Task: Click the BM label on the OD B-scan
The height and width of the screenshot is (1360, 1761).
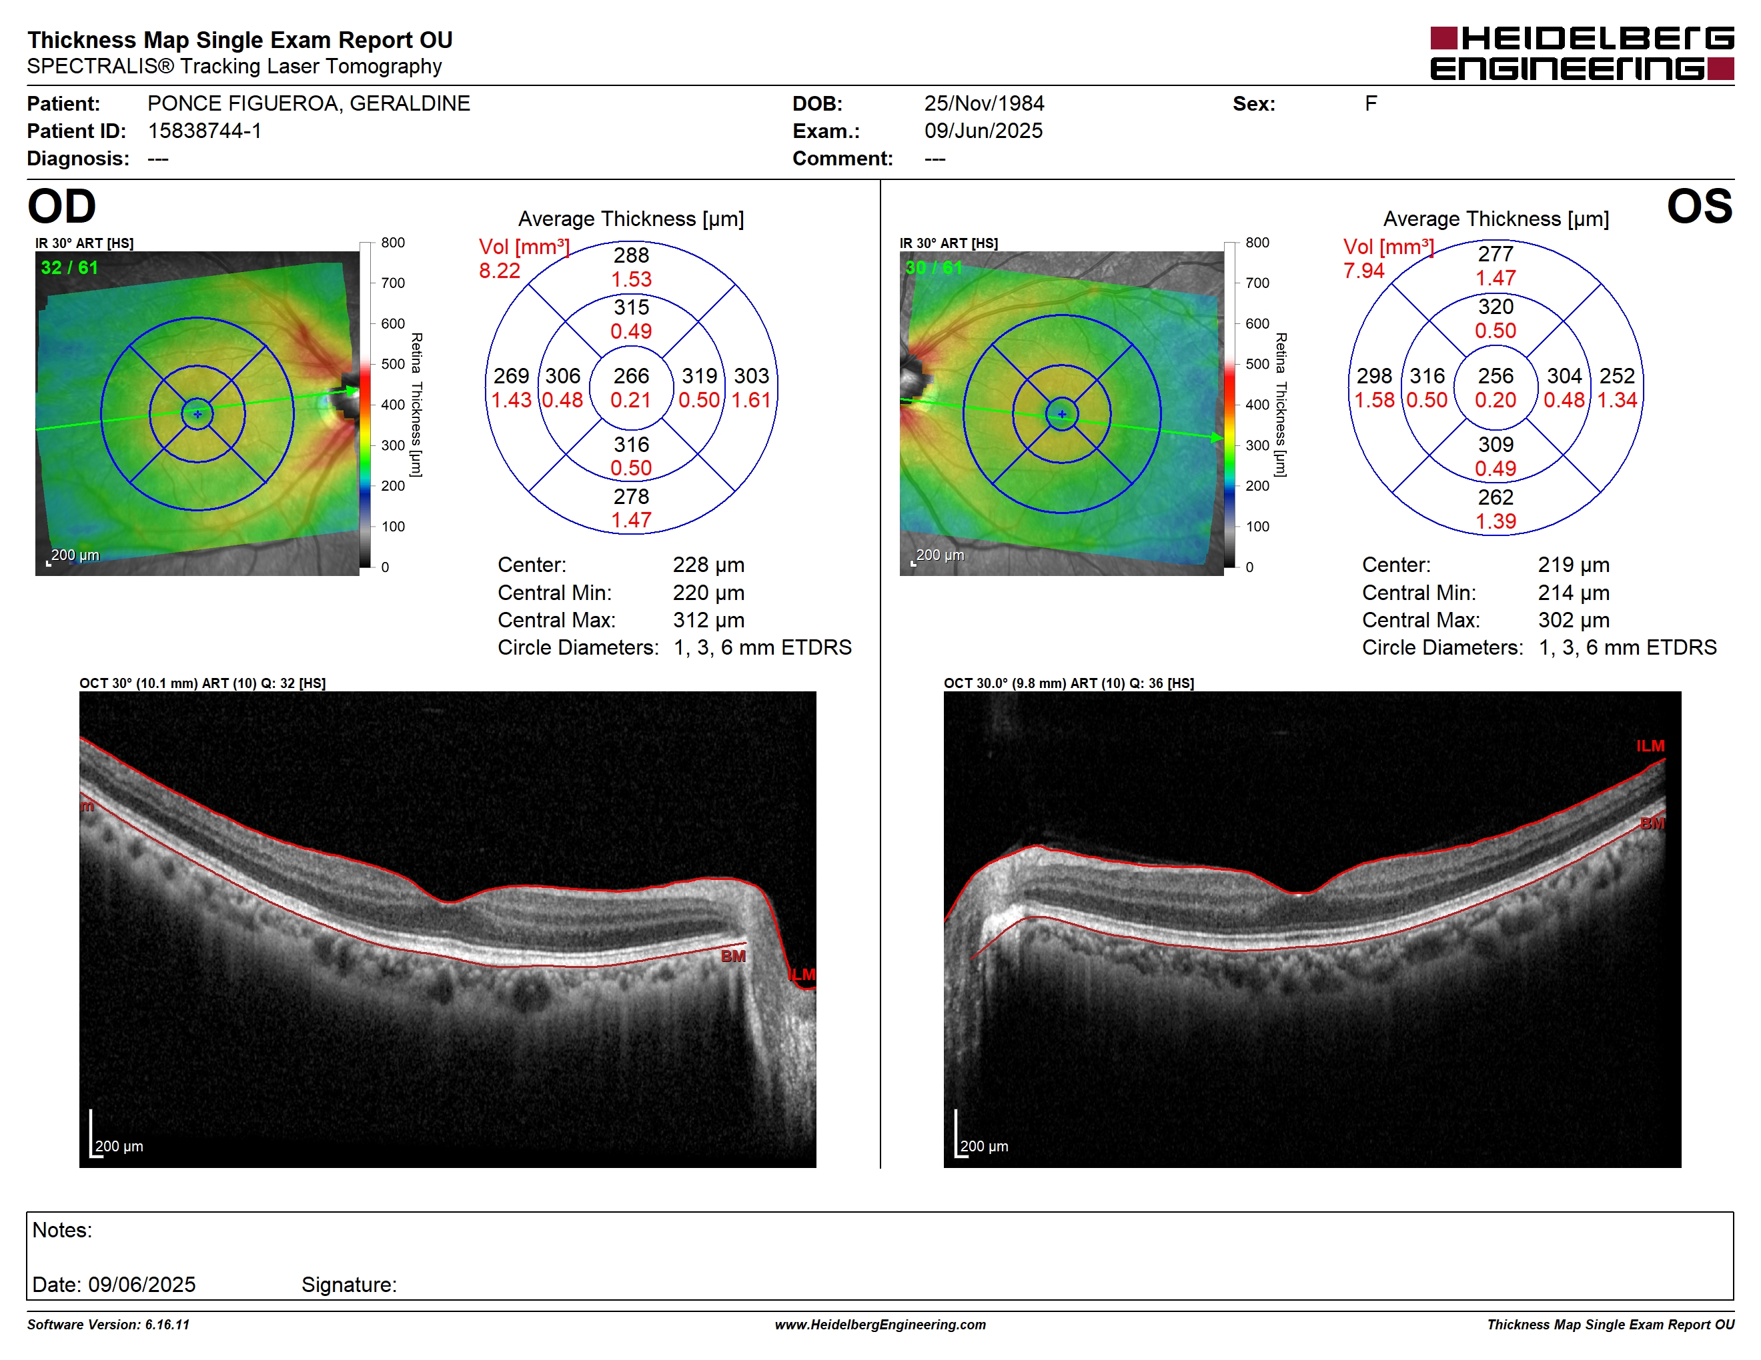Action: click(733, 957)
